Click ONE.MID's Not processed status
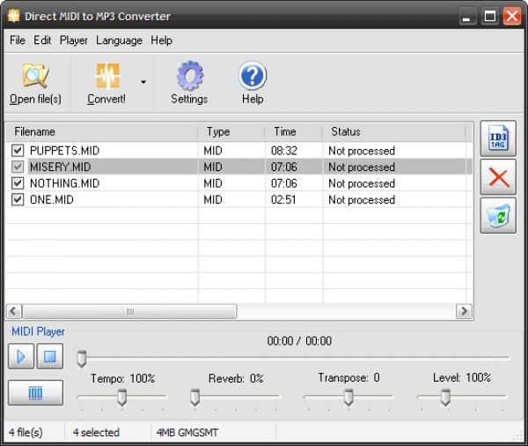The image size is (528, 446). (x=362, y=200)
